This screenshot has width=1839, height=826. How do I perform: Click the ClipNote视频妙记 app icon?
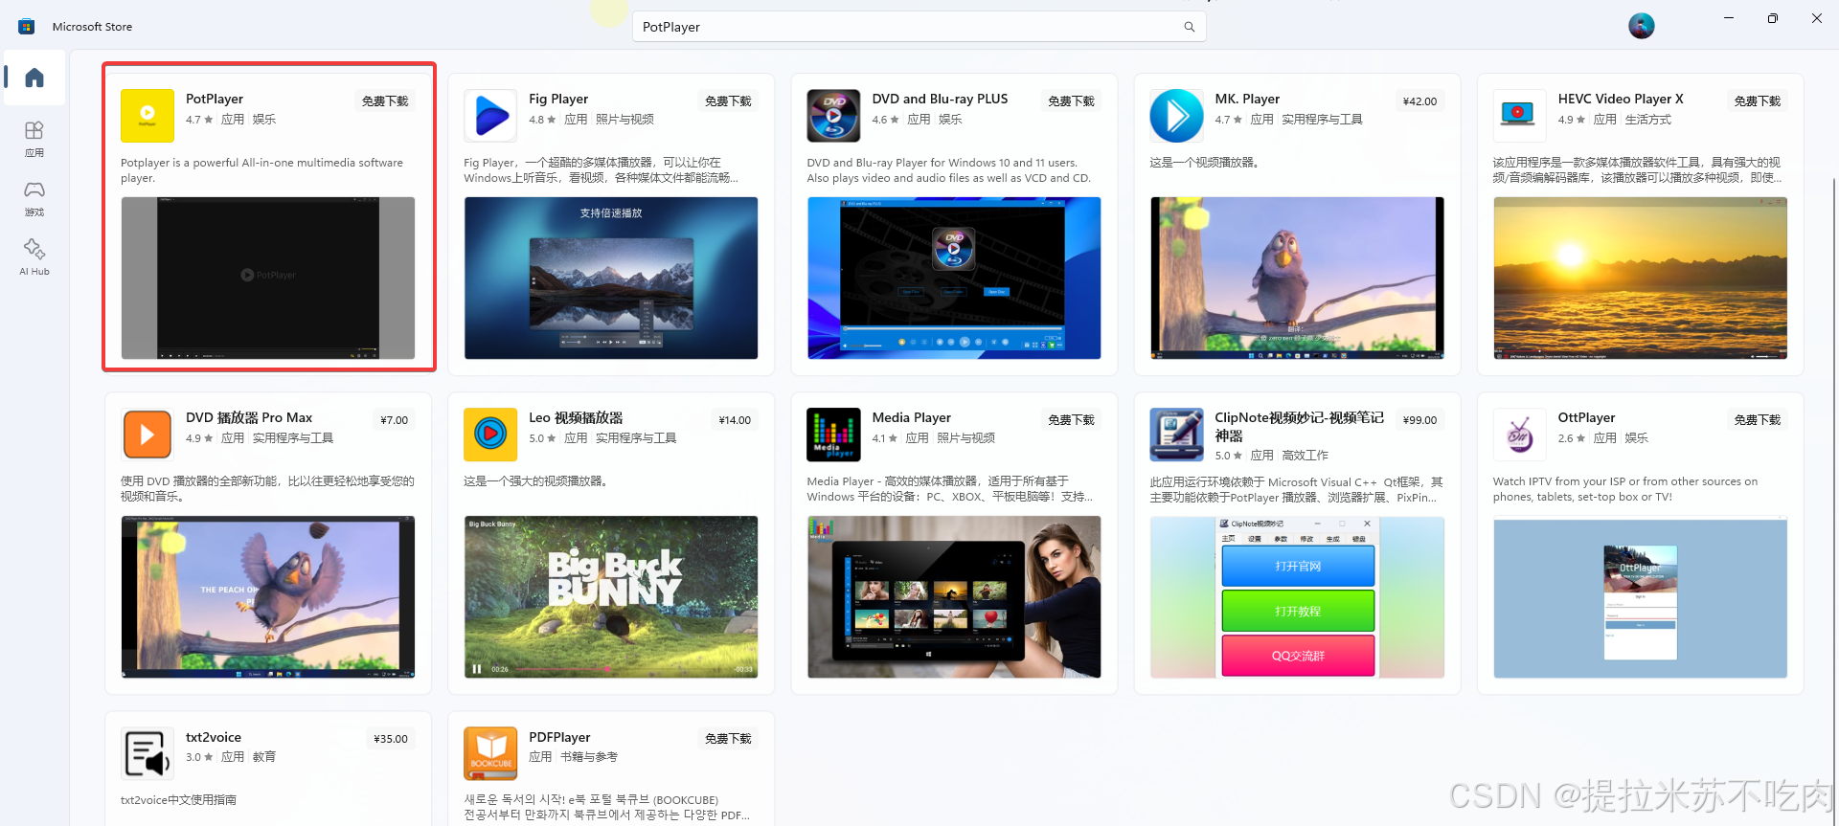point(1176,435)
